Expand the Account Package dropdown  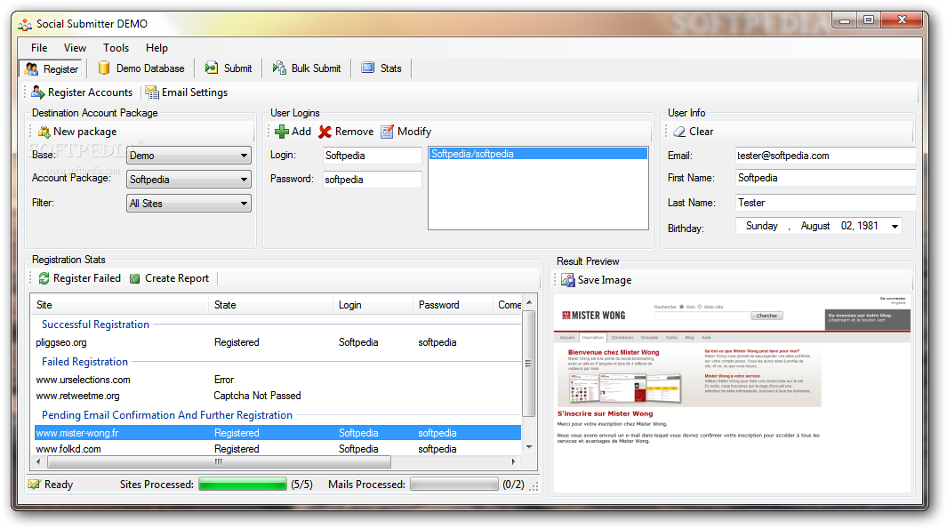(244, 180)
